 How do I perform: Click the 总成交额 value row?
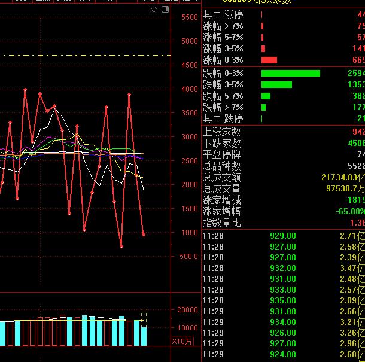[283, 177]
